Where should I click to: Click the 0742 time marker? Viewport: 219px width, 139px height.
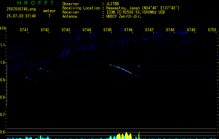(x=45, y=30)
